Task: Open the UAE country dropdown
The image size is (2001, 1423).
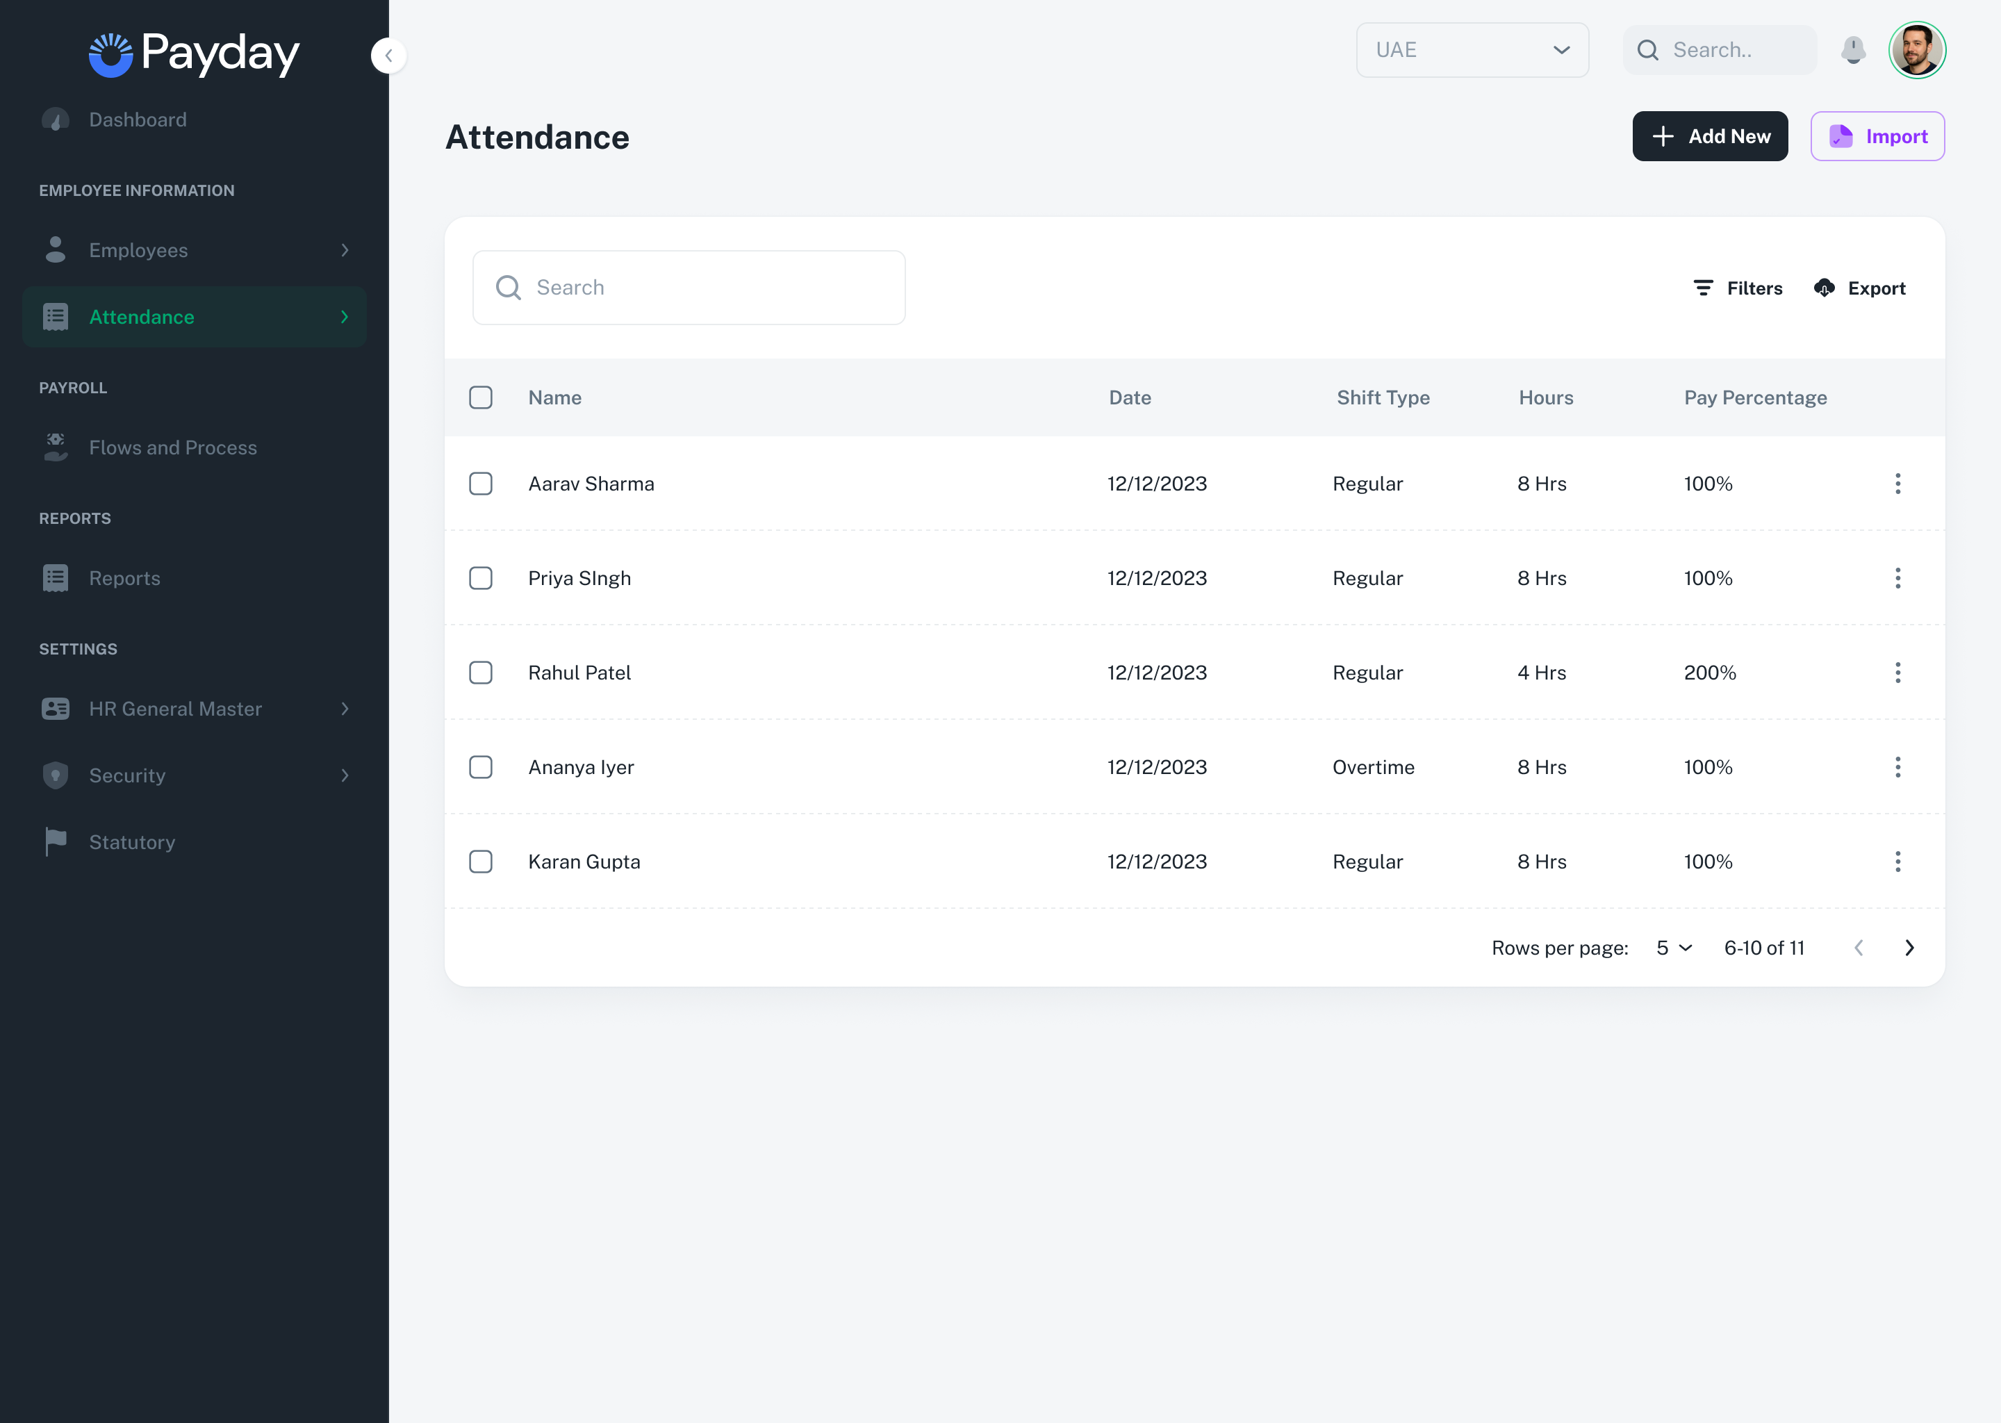Action: point(1472,50)
